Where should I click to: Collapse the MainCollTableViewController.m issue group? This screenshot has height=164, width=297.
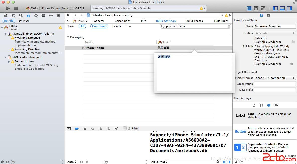pos(6,34)
